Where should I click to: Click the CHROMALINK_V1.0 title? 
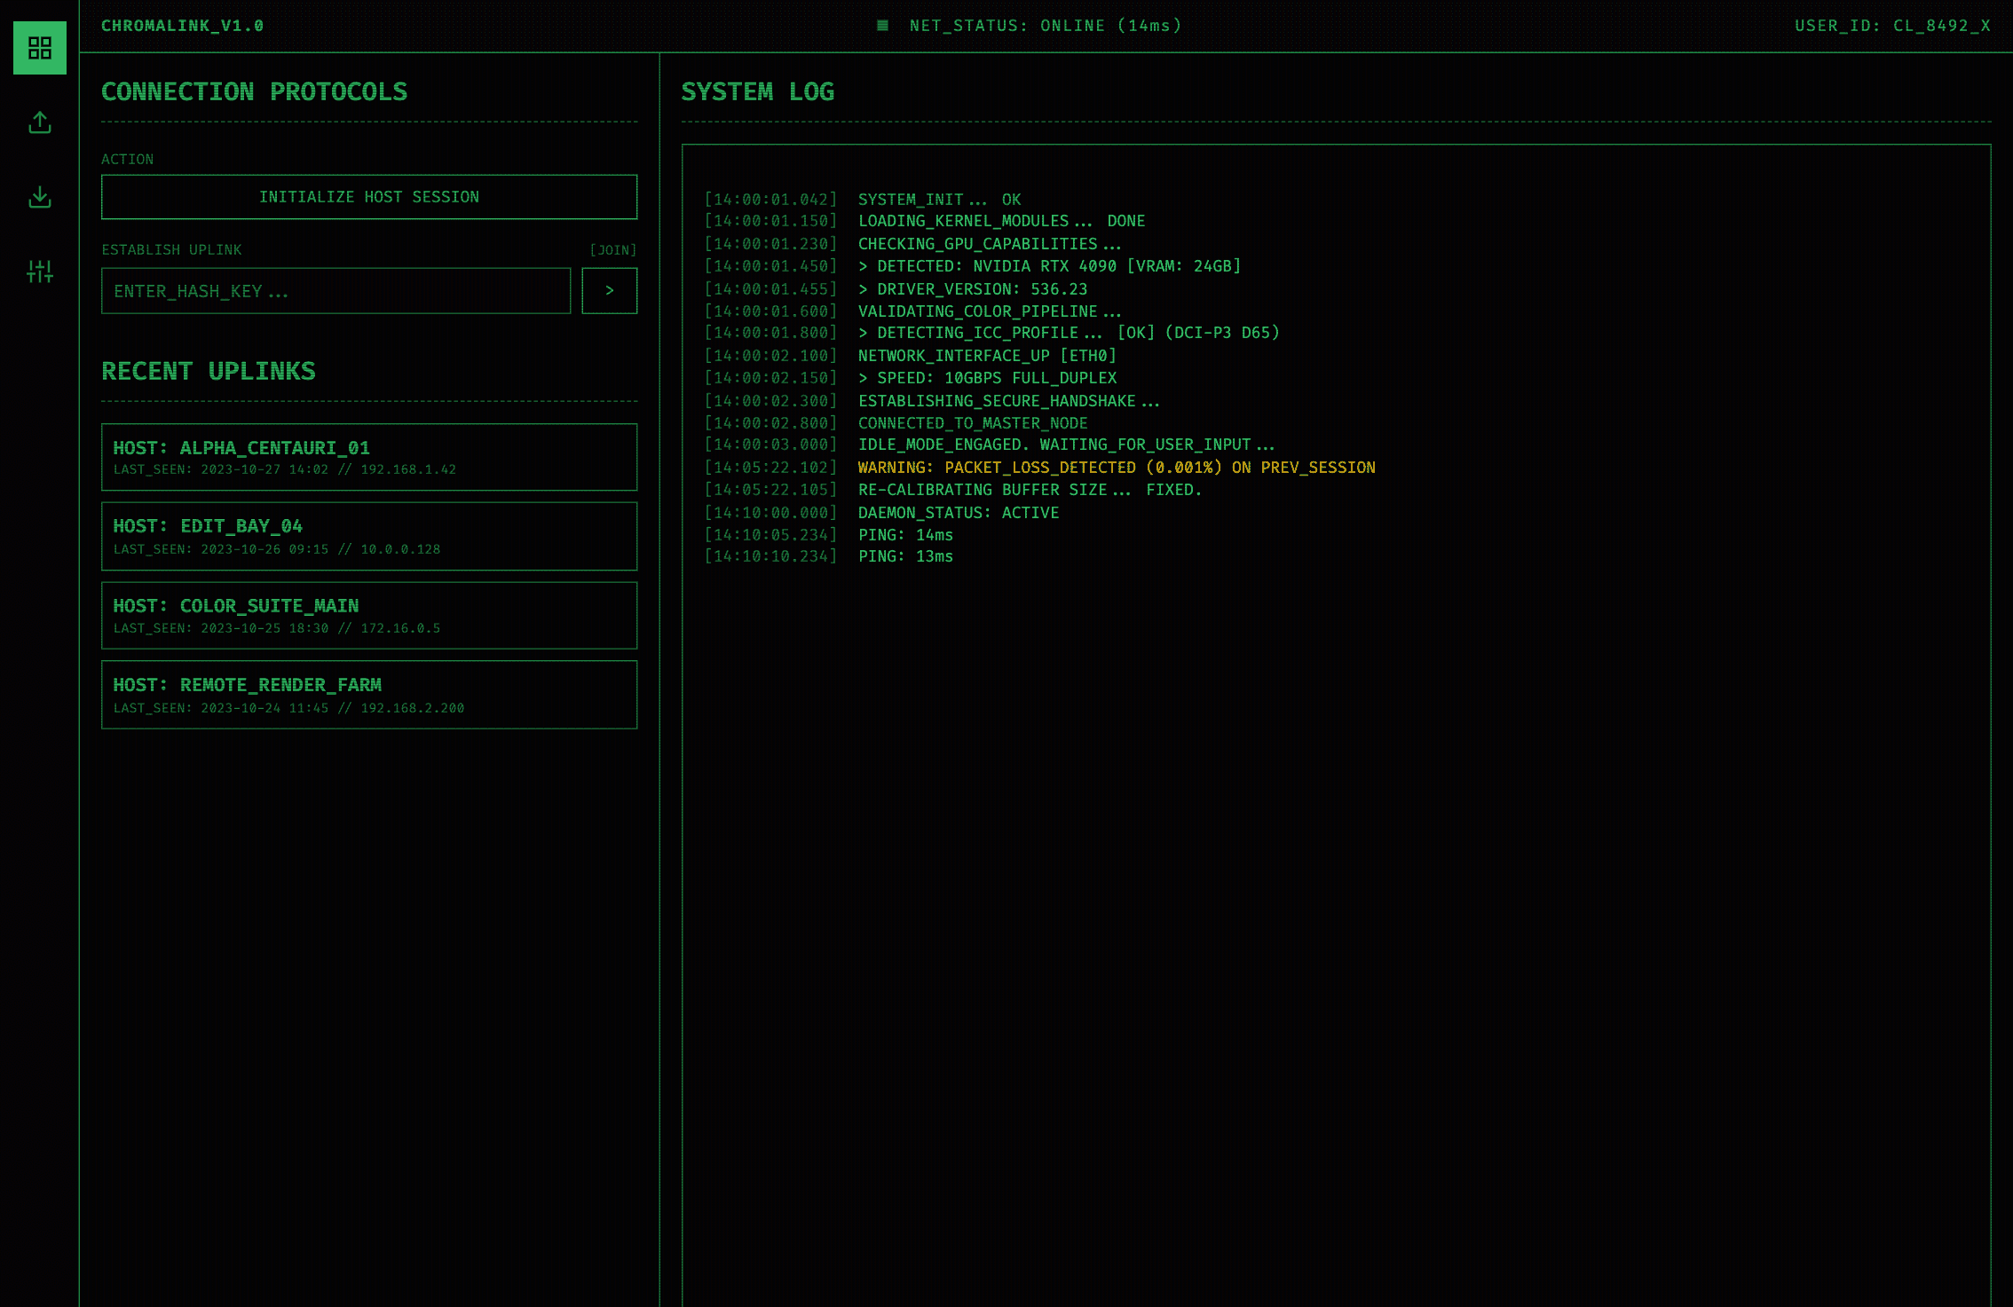[x=183, y=26]
